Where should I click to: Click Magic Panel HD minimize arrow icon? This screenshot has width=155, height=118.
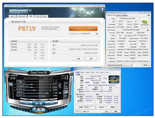(65, 71)
